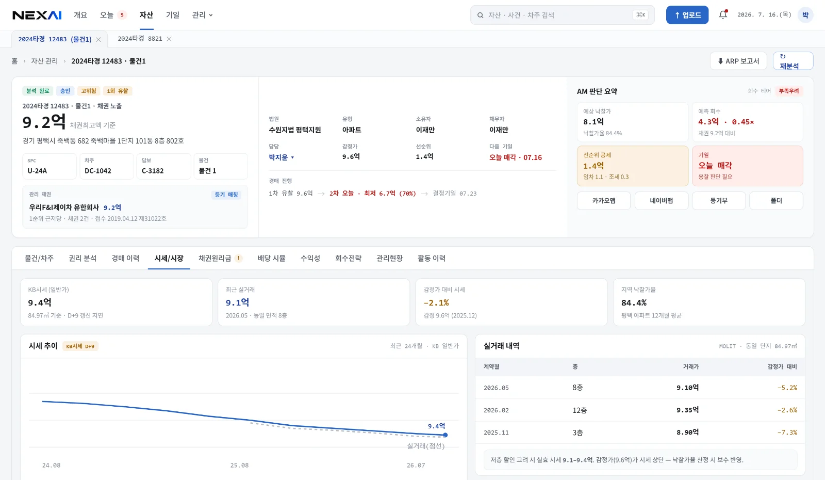Download the ARP 보고서
Screen dimensions: 825x480
pyautogui.click(x=738, y=61)
